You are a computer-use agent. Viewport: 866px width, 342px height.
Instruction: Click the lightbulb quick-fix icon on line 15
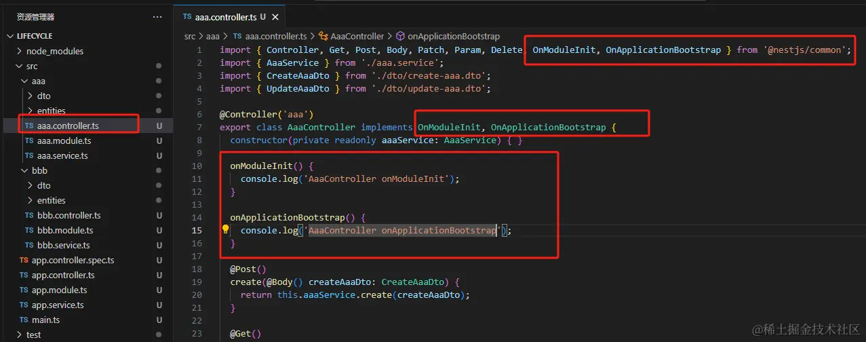coord(226,229)
